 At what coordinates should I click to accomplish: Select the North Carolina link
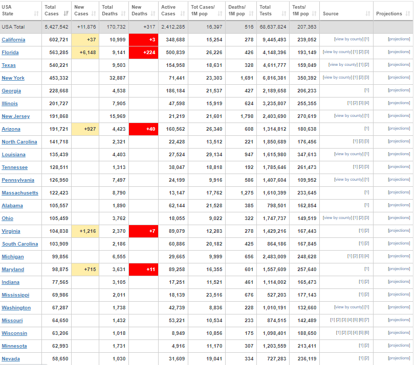(19, 142)
